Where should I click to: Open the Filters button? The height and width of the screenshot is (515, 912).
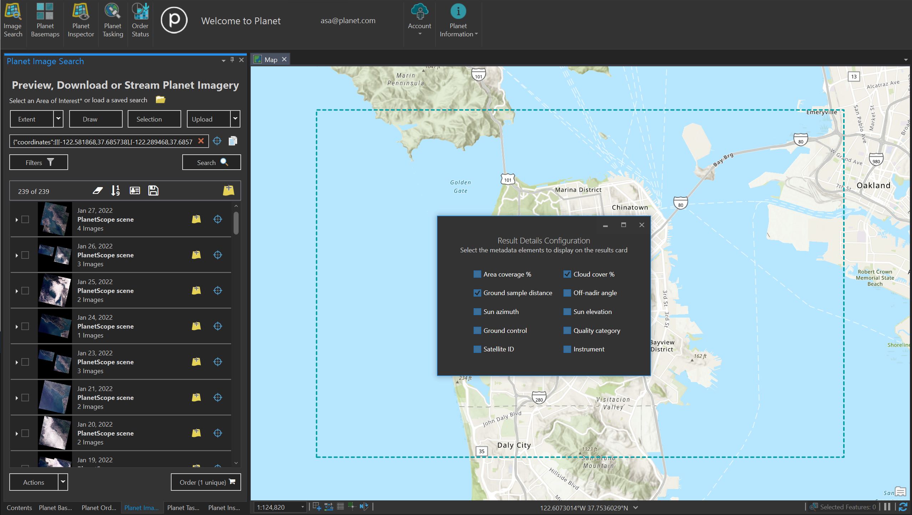(39, 162)
